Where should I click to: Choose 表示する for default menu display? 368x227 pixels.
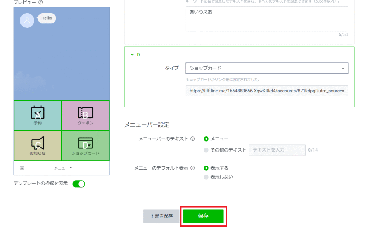click(206, 168)
